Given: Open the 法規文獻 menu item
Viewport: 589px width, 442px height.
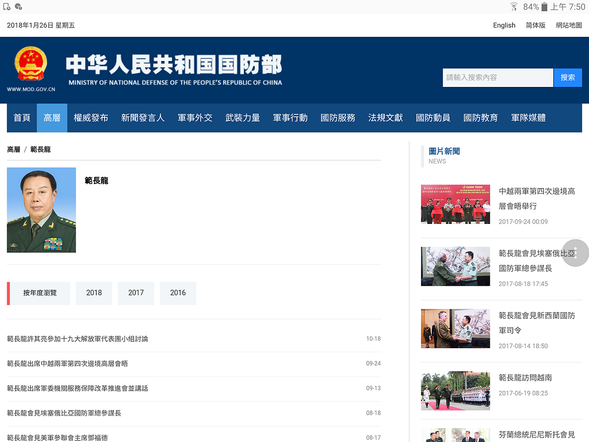Looking at the screenshot, I should (x=385, y=118).
